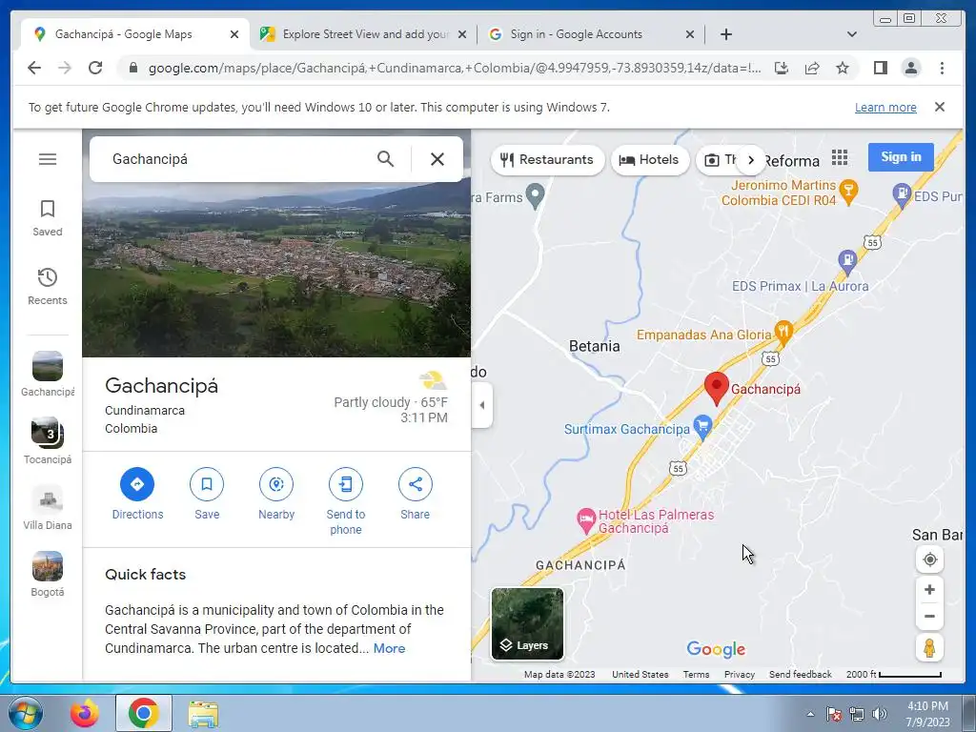976x732 pixels.
Task: Select EDS Primax La Aurora marker
Action: pyautogui.click(x=846, y=261)
